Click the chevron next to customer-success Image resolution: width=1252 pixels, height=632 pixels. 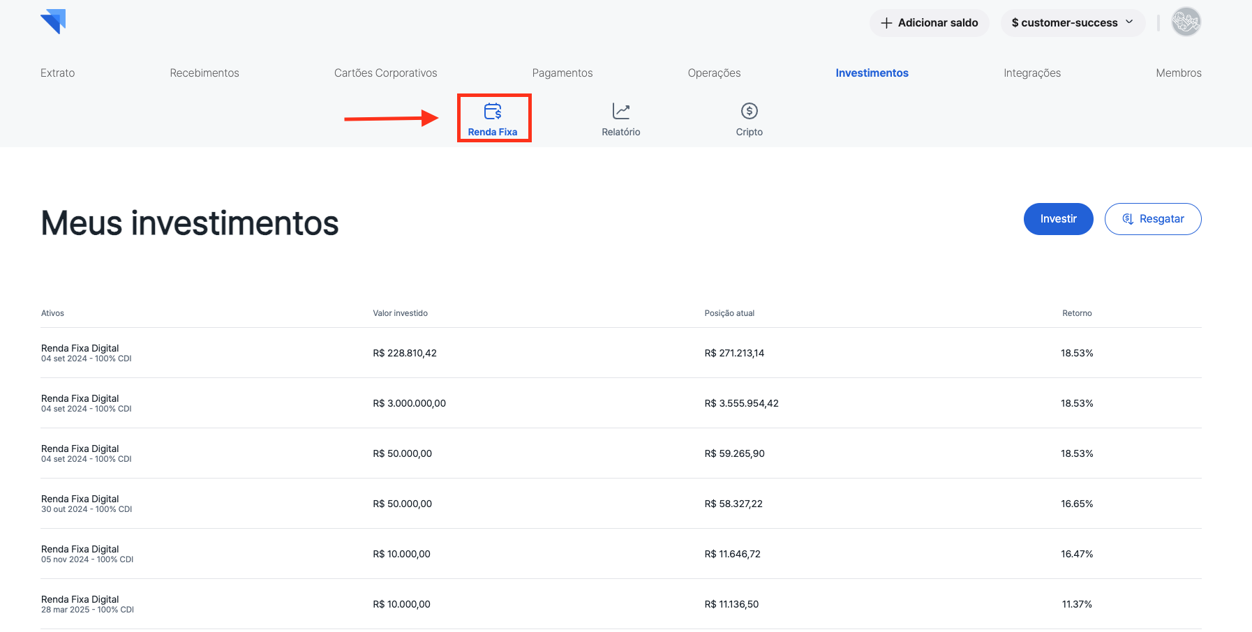(x=1129, y=22)
